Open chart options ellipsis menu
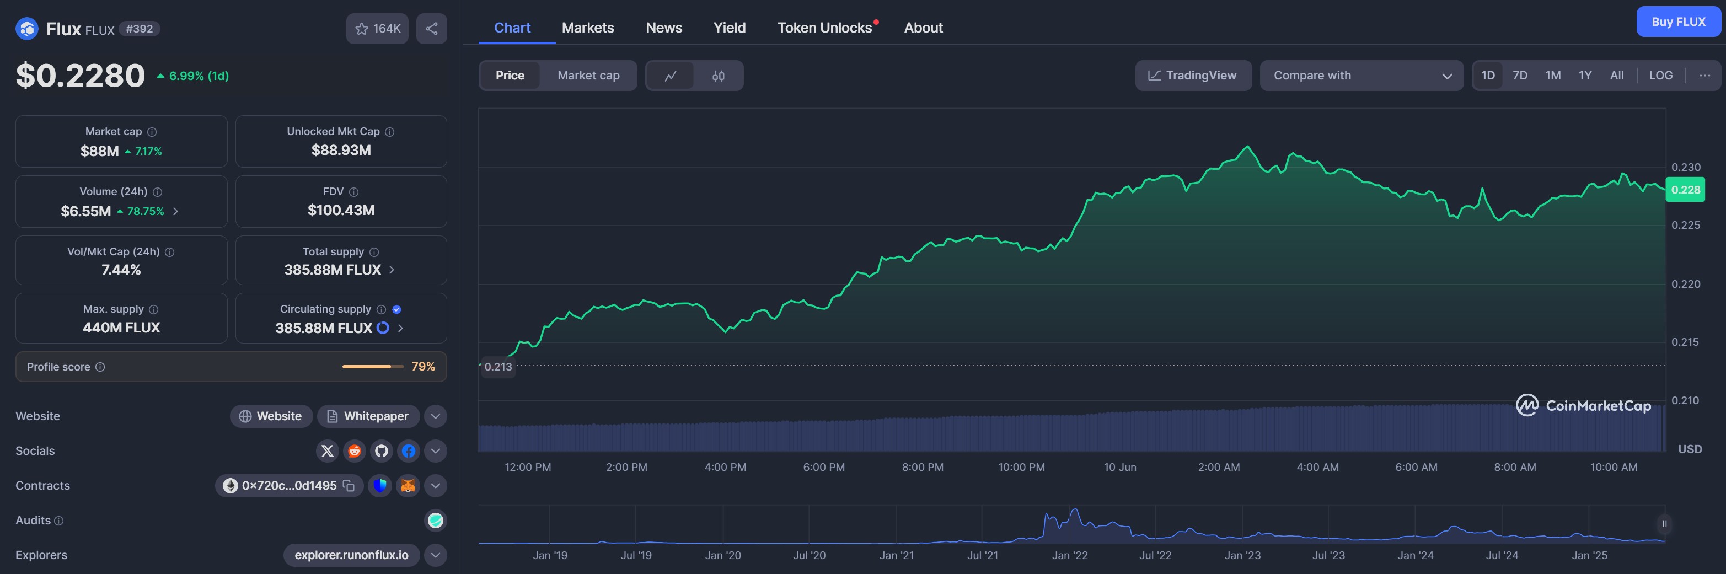Viewport: 1726px width, 574px height. (1704, 76)
